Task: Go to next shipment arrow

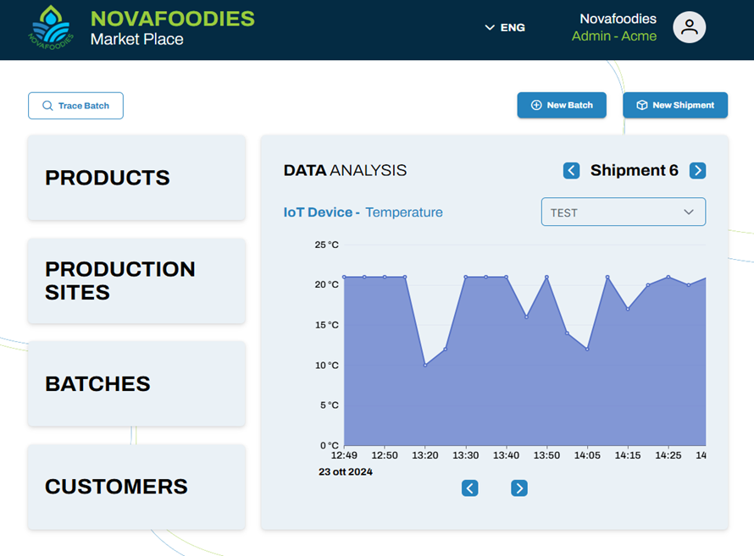Action: 697,170
